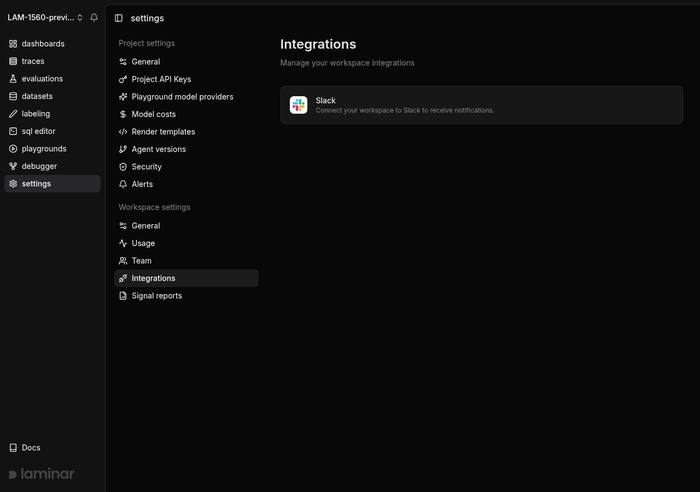The image size is (700, 492).
Task: Select Model costs settings
Action: pos(186,114)
